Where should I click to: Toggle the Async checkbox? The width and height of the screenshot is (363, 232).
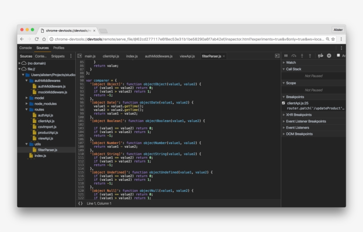pos(338,55)
